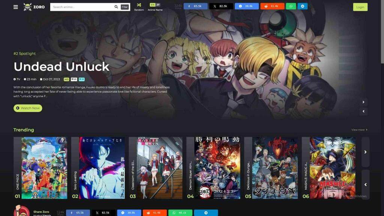The height and width of the screenshot is (216, 384).
Task: Share via Messenger in top bar
Action: [247, 6]
